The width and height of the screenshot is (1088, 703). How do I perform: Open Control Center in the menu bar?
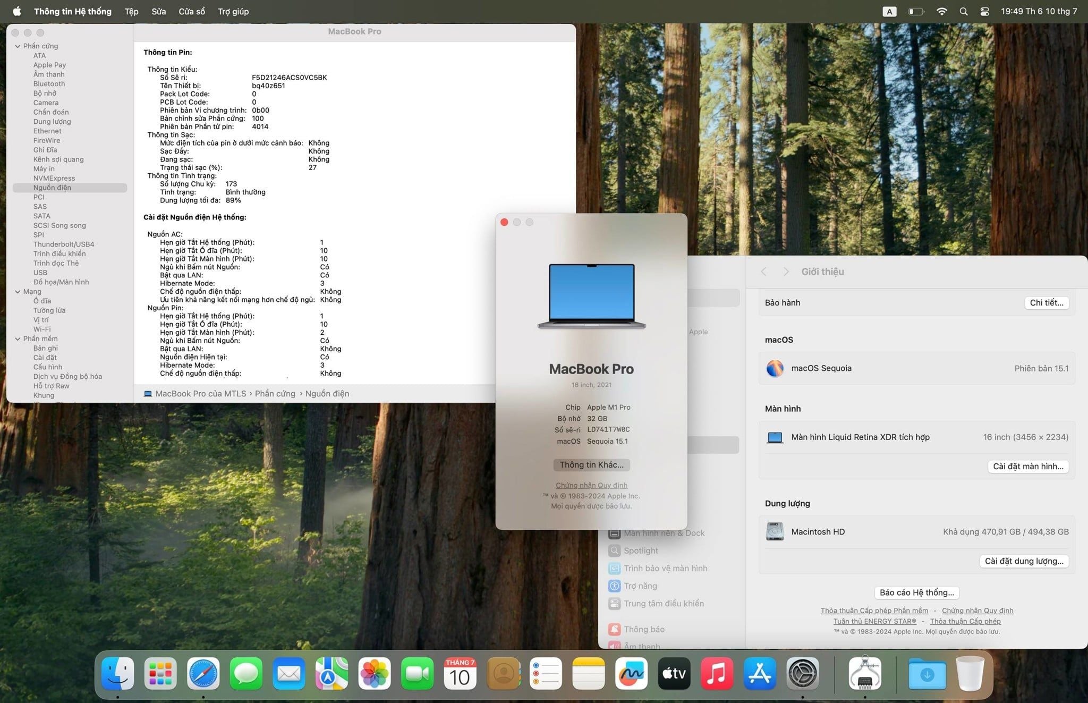(x=984, y=11)
